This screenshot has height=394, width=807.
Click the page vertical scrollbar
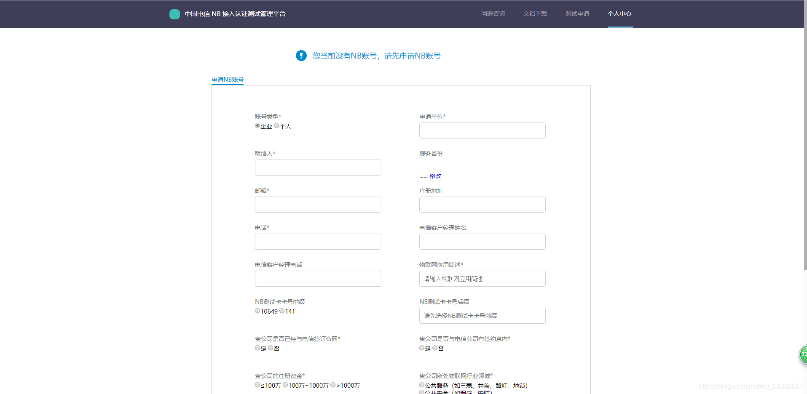pyautogui.click(x=805, y=135)
